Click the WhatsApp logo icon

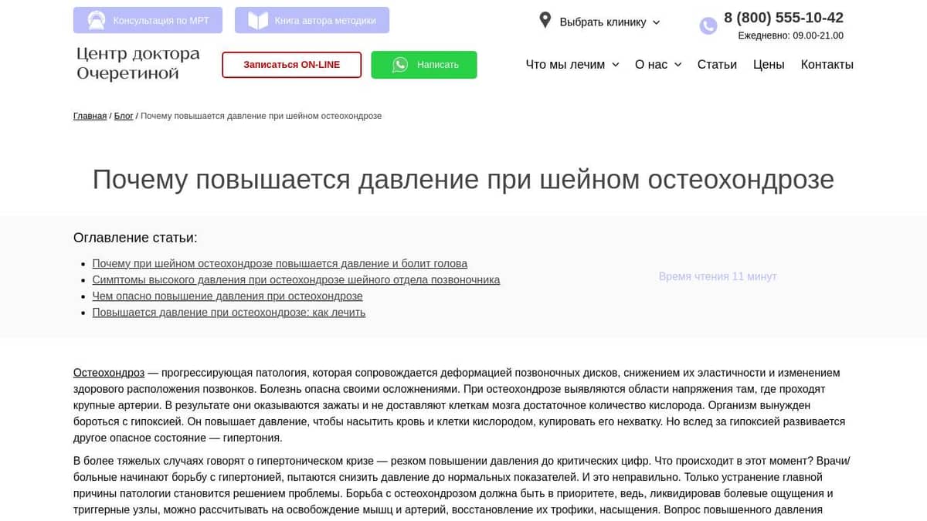[399, 65]
